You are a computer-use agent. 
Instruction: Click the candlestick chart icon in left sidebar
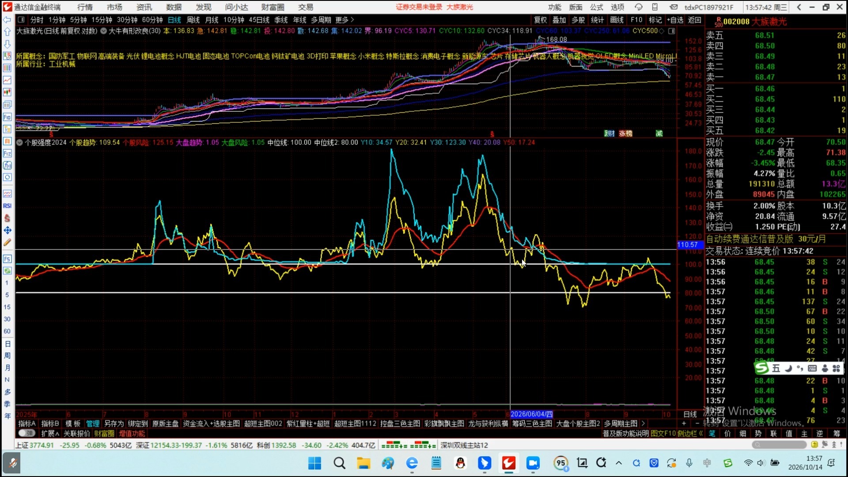7,92
